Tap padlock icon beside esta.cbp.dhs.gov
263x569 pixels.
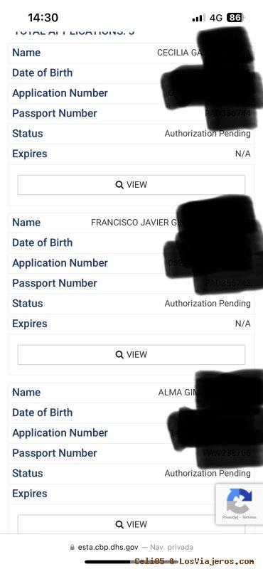72,547
